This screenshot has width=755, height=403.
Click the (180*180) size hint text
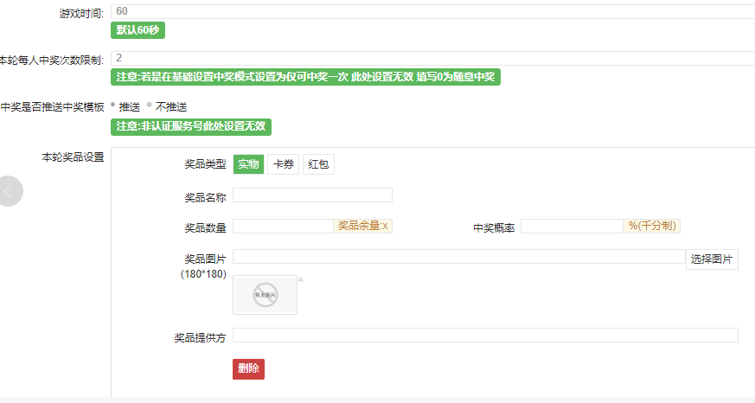[204, 274]
